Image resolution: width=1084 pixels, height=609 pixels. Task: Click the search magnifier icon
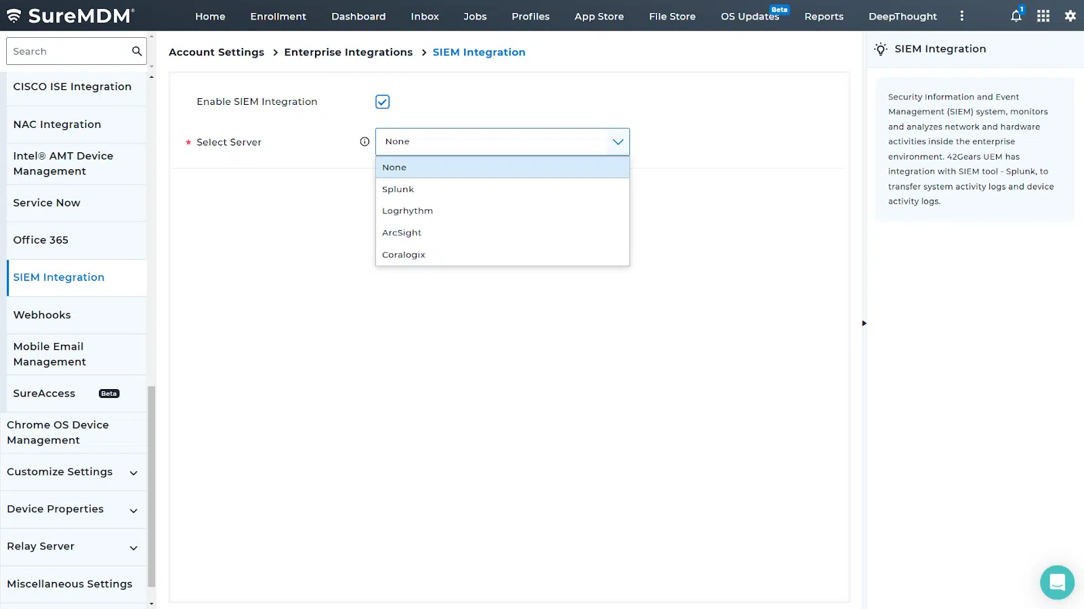137,51
